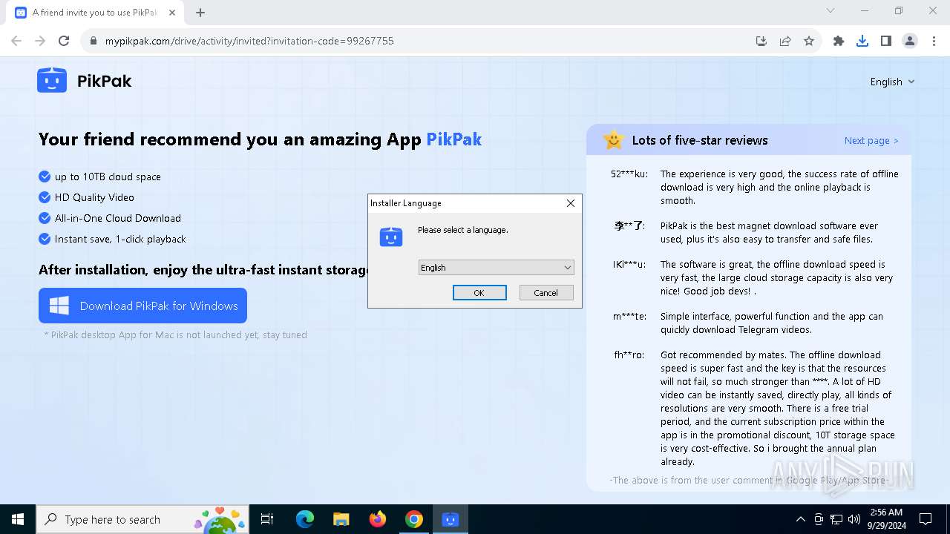Open the volume control in the system tray

point(854,519)
